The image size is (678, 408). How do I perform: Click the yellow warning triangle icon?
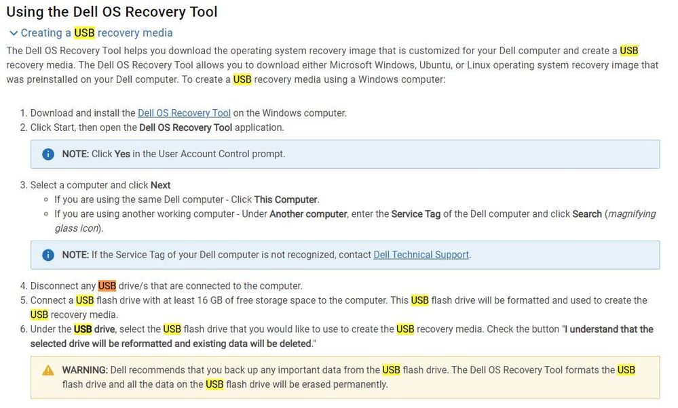[x=48, y=371]
